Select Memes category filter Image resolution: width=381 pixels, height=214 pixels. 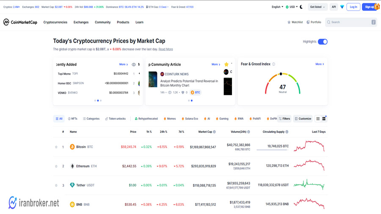pos(170,119)
